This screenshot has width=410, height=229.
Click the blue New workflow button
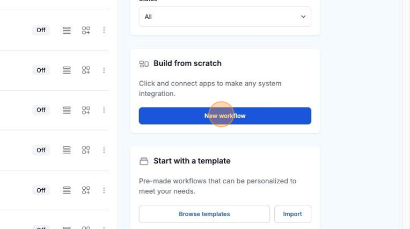click(x=225, y=116)
